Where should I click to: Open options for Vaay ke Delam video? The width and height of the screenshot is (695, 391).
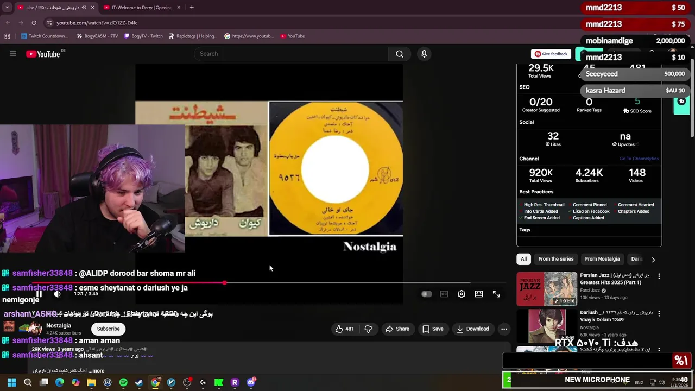[659, 313]
